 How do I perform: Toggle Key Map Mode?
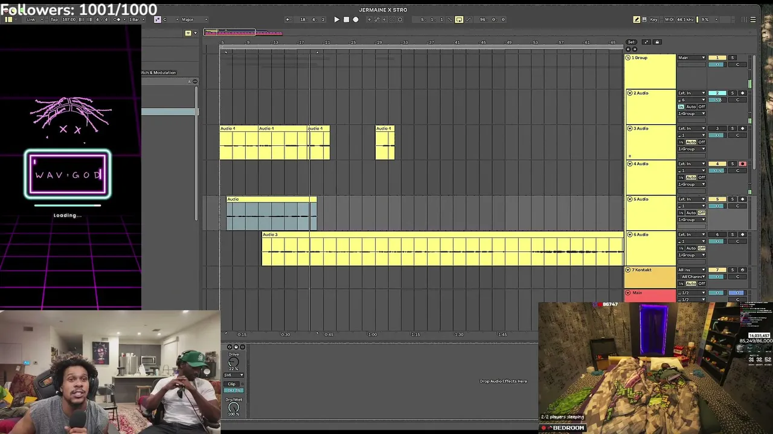click(x=653, y=19)
